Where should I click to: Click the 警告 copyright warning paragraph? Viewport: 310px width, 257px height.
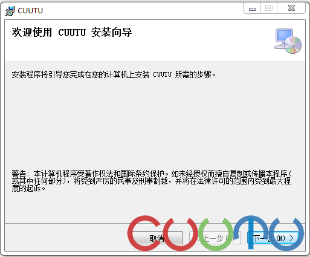(151, 181)
